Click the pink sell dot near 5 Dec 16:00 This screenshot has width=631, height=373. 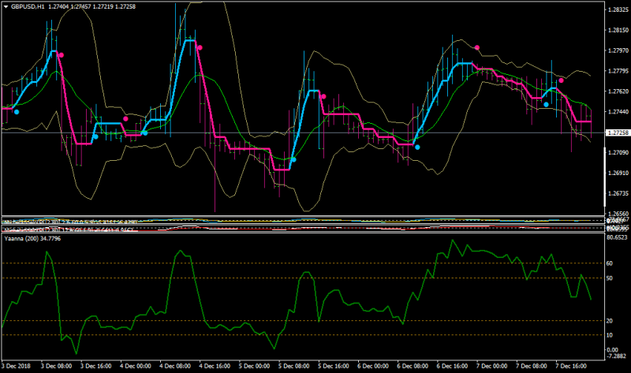[323, 96]
